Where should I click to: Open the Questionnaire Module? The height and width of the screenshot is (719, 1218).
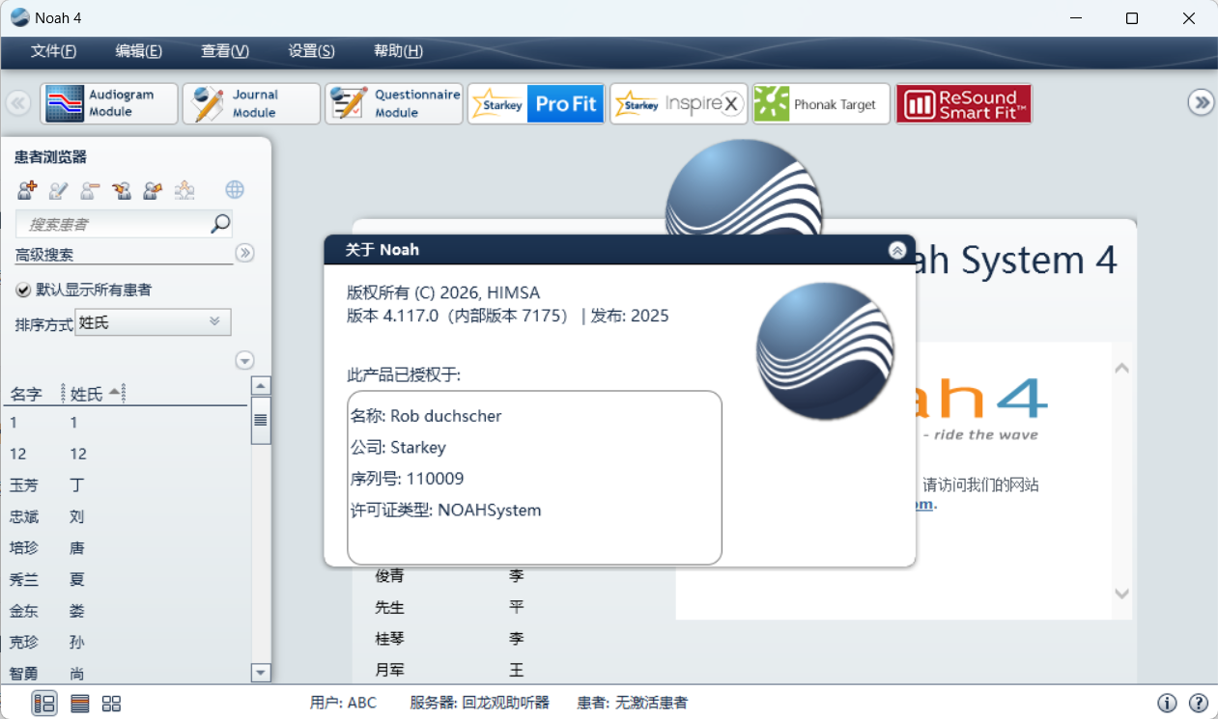(394, 103)
